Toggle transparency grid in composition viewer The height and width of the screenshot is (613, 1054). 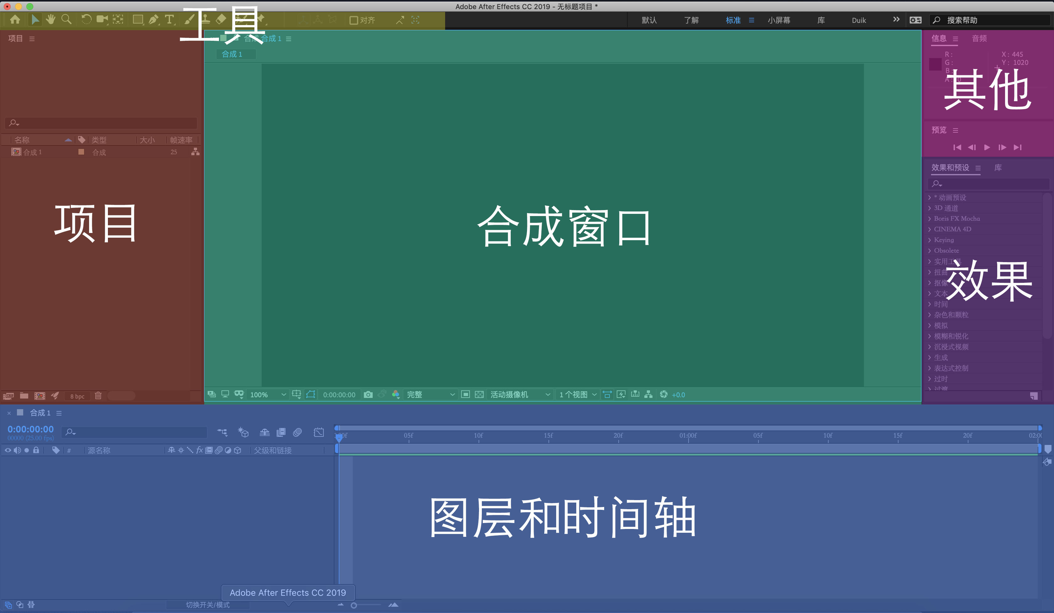point(479,394)
